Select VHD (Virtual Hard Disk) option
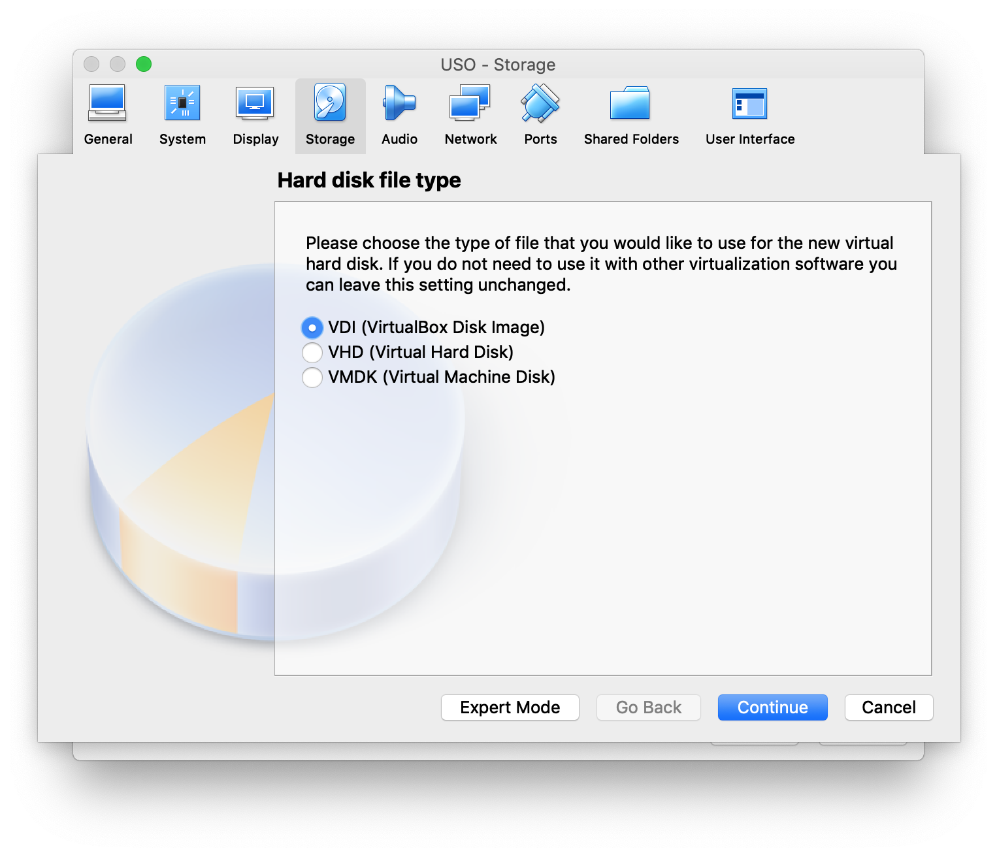 [x=408, y=352]
